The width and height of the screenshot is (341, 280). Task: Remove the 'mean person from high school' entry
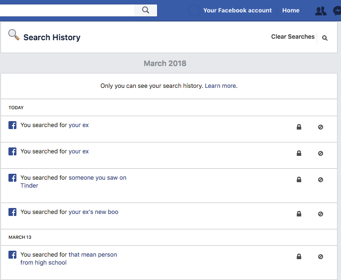[320, 257]
